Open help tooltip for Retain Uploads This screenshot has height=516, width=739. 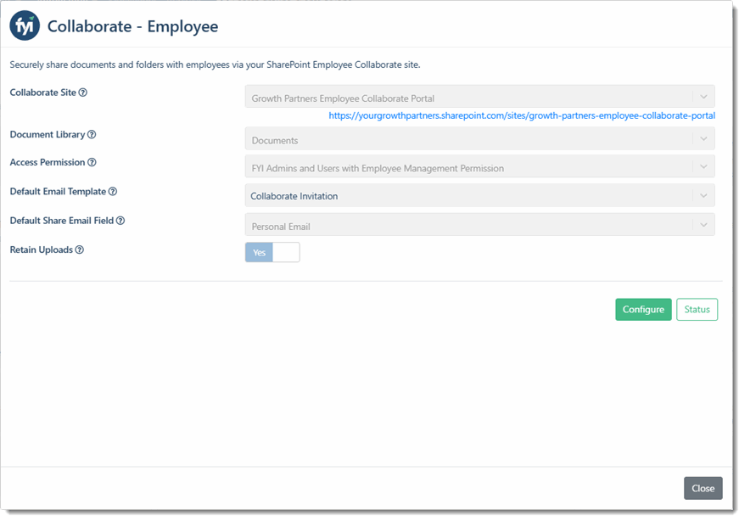click(x=80, y=250)
